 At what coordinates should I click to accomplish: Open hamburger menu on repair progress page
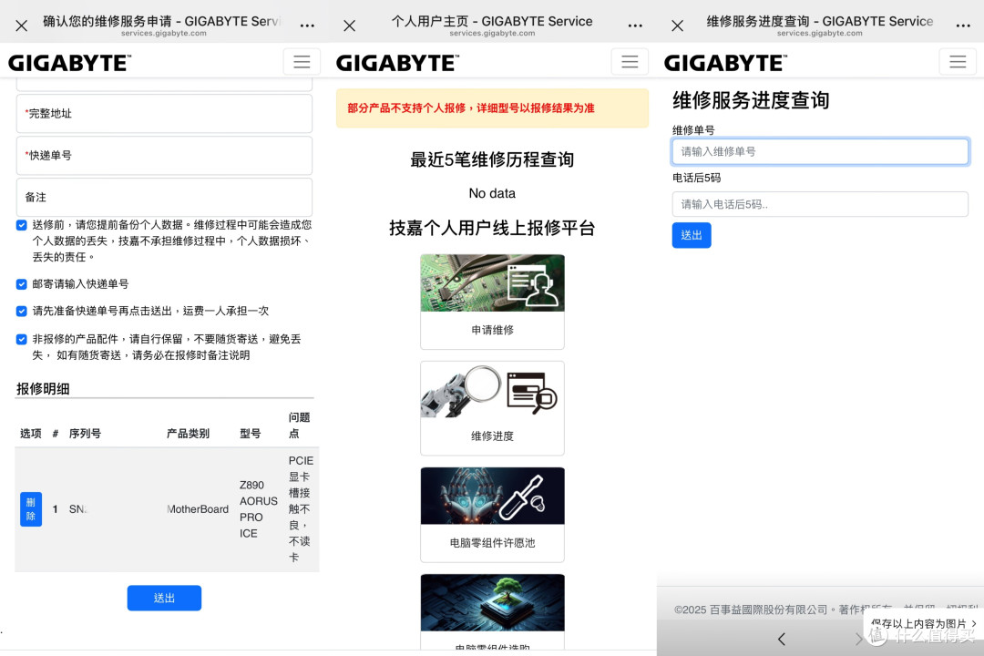958,62
